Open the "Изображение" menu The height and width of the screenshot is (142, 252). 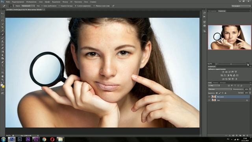pos(31,2)
